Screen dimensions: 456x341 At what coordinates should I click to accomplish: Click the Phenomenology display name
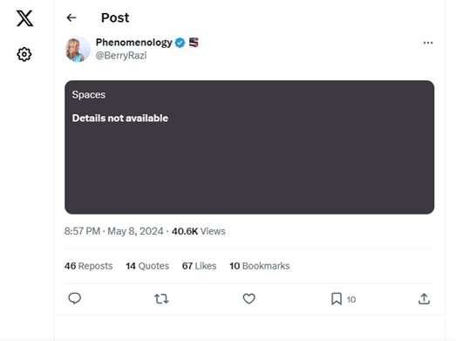[x=133, y=43]
